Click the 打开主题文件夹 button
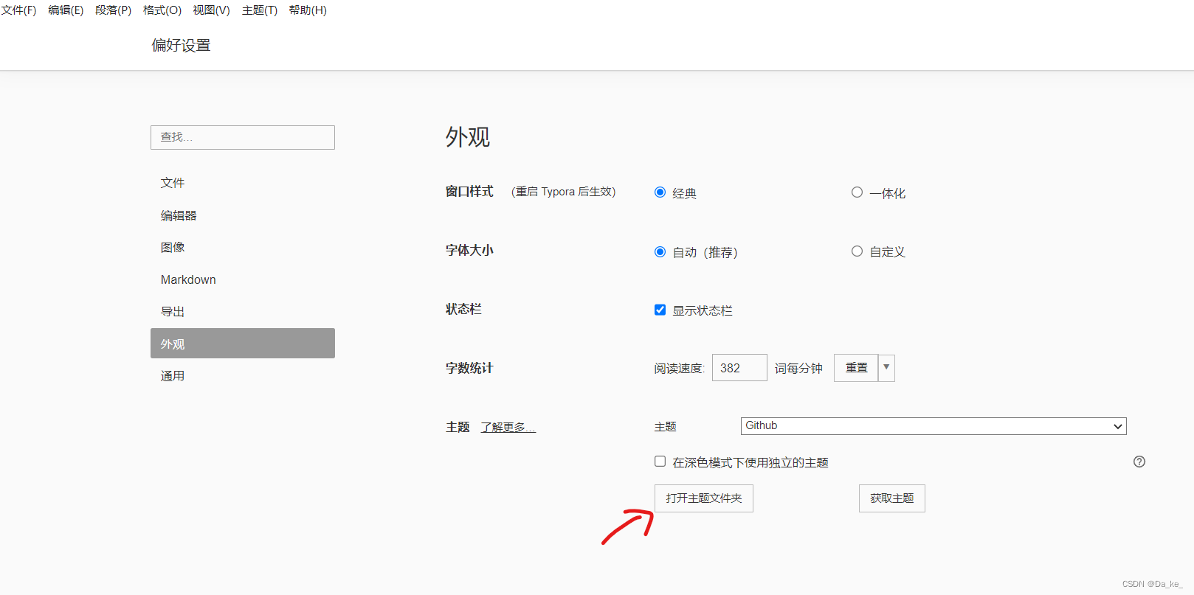Screen dimensions: 1194x595 point(704,498)
